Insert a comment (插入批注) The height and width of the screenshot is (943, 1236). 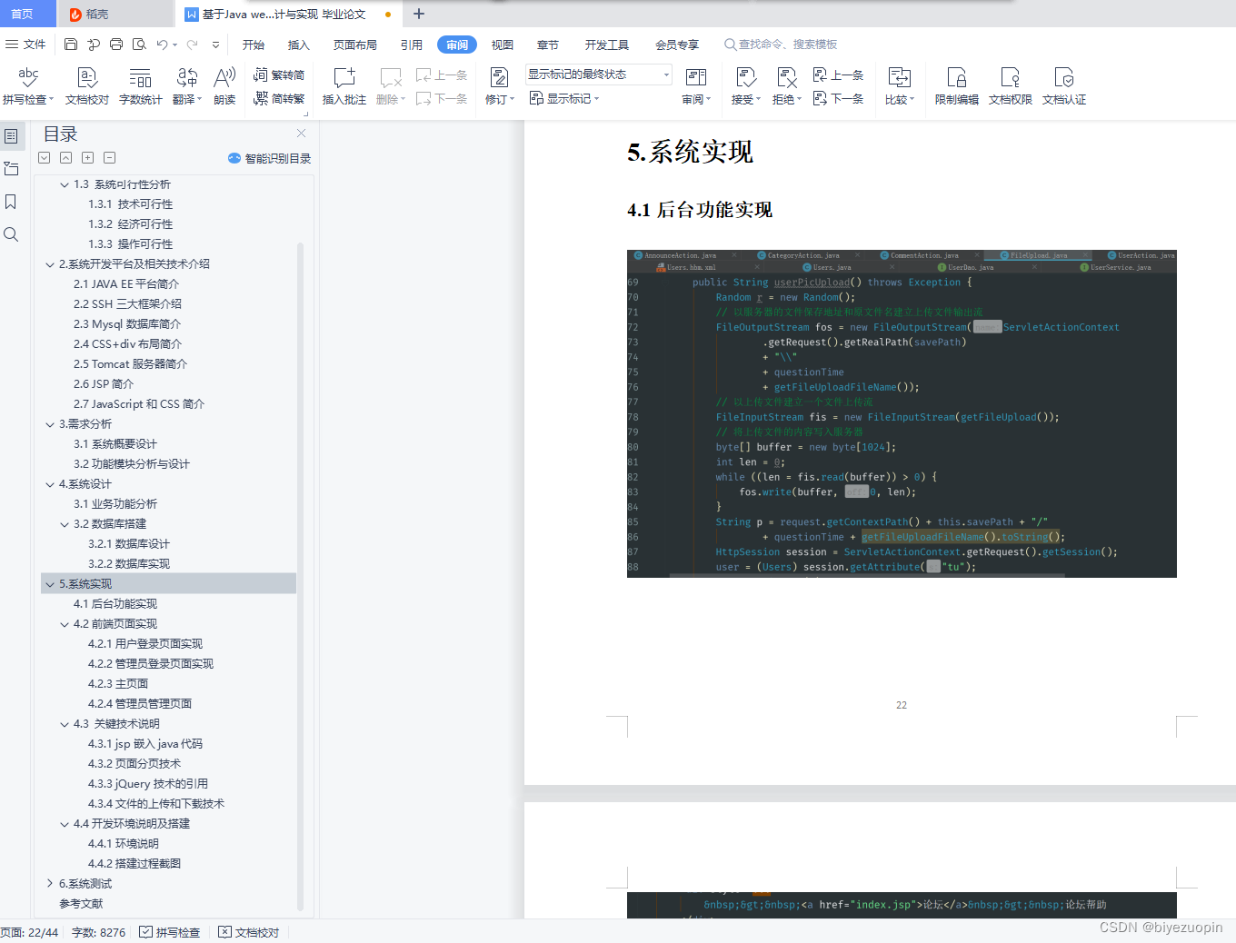(344, 86)
